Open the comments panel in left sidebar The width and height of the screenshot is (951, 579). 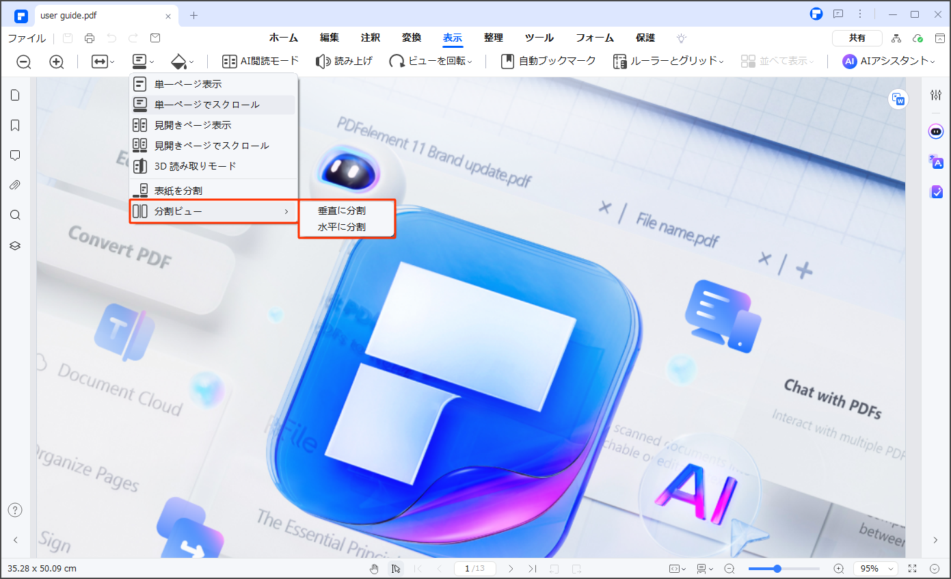tap(15, 155)
